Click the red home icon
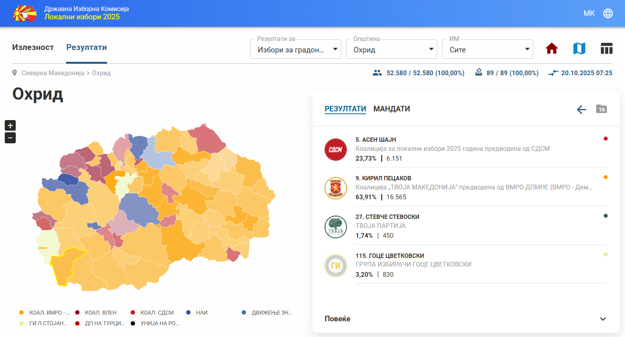Screen dimensions: 625x337 tap(551, 48)
